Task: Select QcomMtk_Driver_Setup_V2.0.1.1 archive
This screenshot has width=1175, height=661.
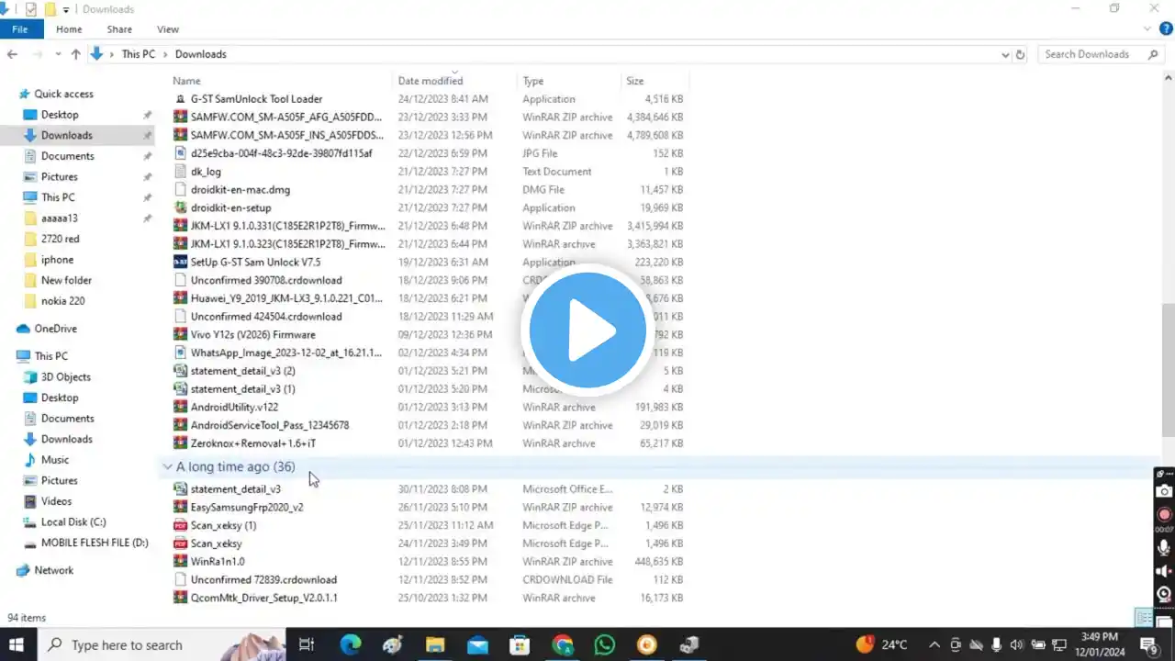Action: (x=264, y=598)
